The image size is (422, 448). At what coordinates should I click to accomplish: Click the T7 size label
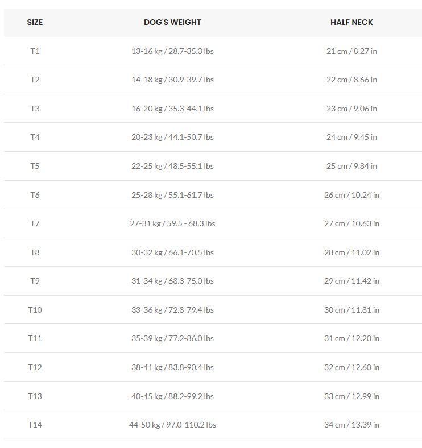coord(35,223)
